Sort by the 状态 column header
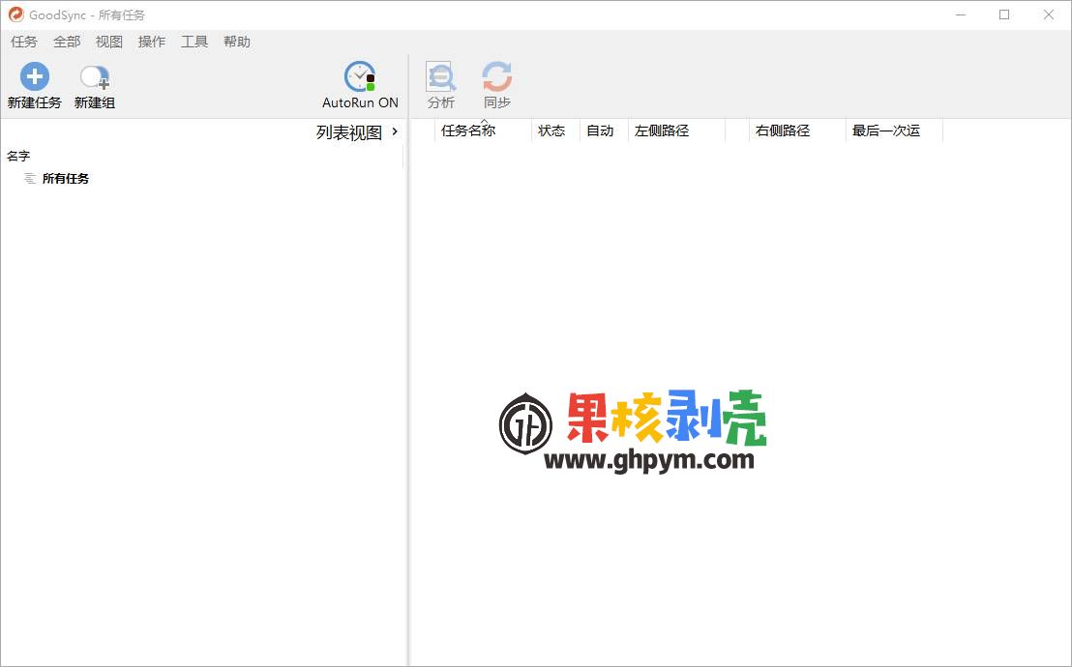This screenshot has width=1072, height=667. (555, 130)
